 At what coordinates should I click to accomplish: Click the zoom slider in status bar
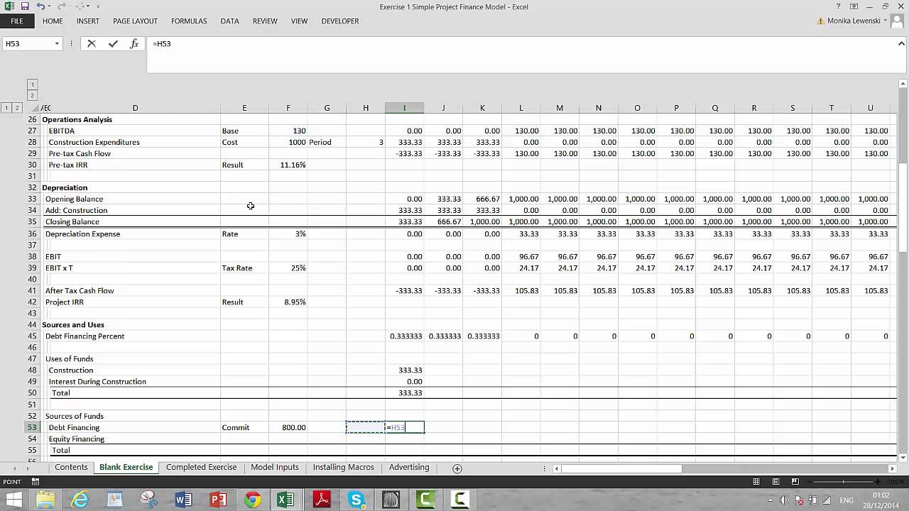click(x=843, y=482)
